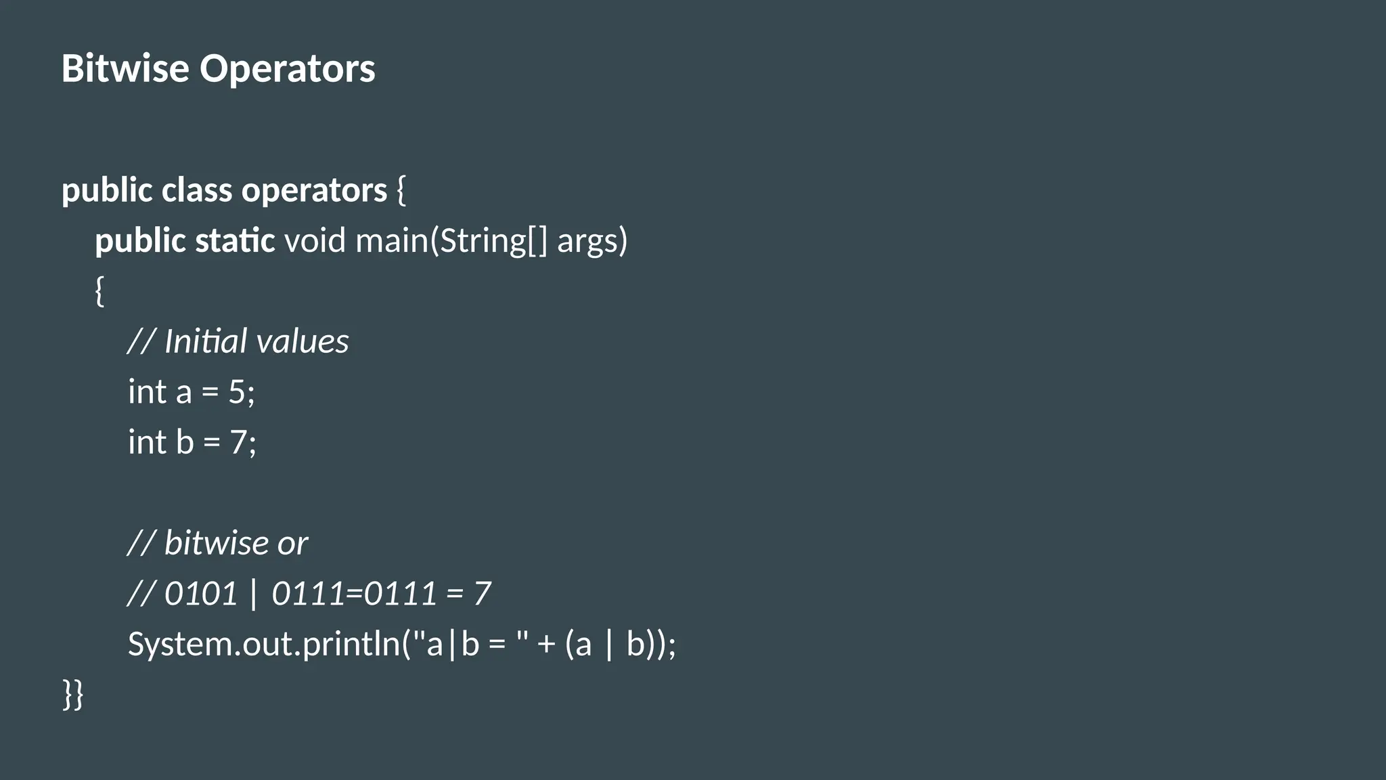The width and height of the screenshot is (1386, 780).
Task: Click the word "void"
Action: point(315,241)
